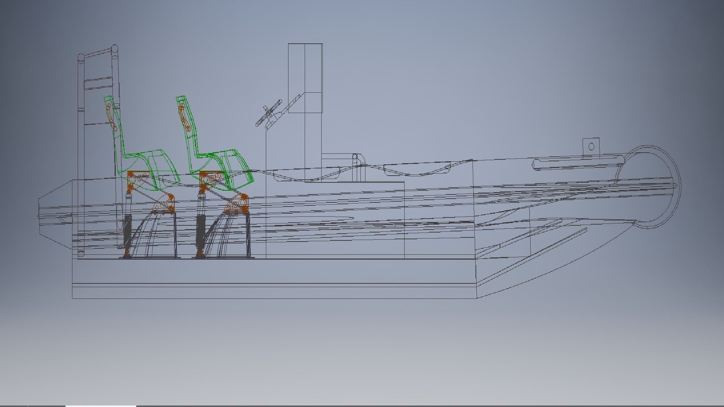Pick the rear seat shock absorber spring
Viewport: 724px width, 407px height.
[x=128, y=231]
